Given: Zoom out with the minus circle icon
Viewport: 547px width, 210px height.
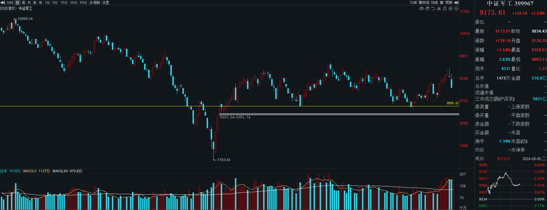Looking at the screenshot, I should (456, 9).
